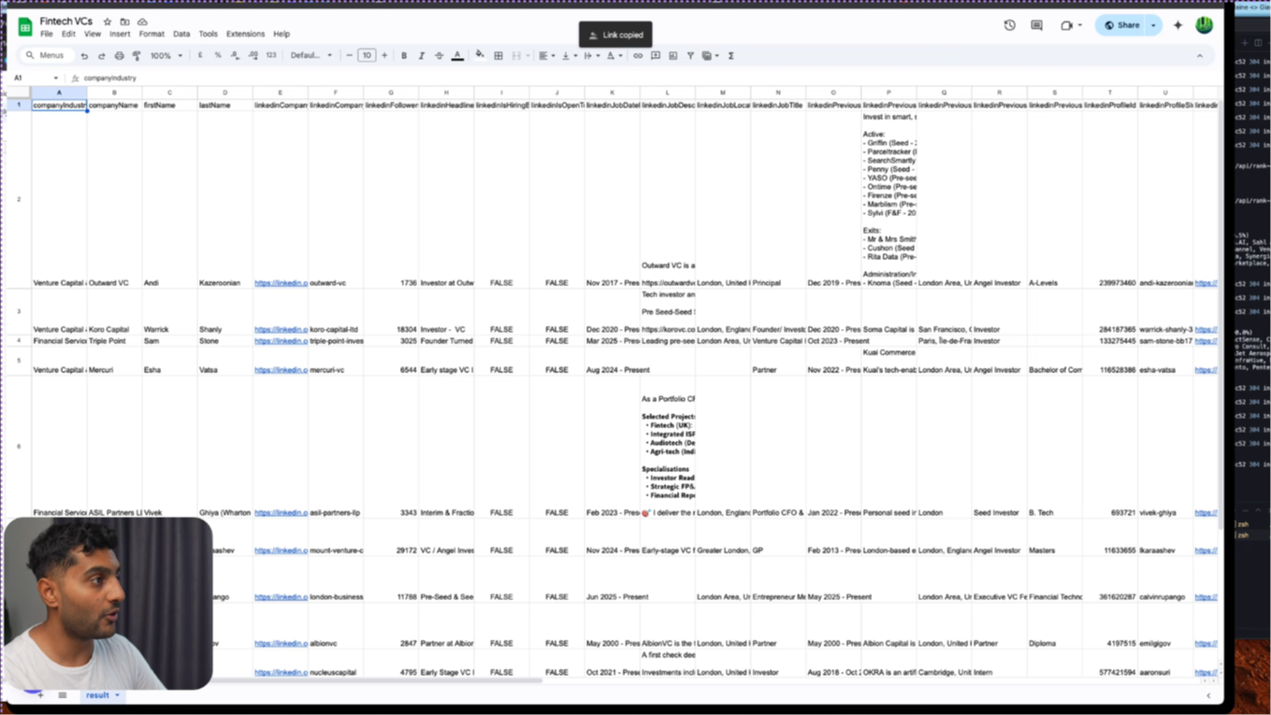The width and height of the screenshot is (1271, 715).
Task: Open the Google account avatar
Action: (1204, 25)
